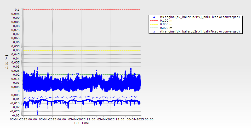The width and height of the screenshot is (251, 130).
Task: Click the 0,005 positive y-axis value
Action: coord(15,87)
